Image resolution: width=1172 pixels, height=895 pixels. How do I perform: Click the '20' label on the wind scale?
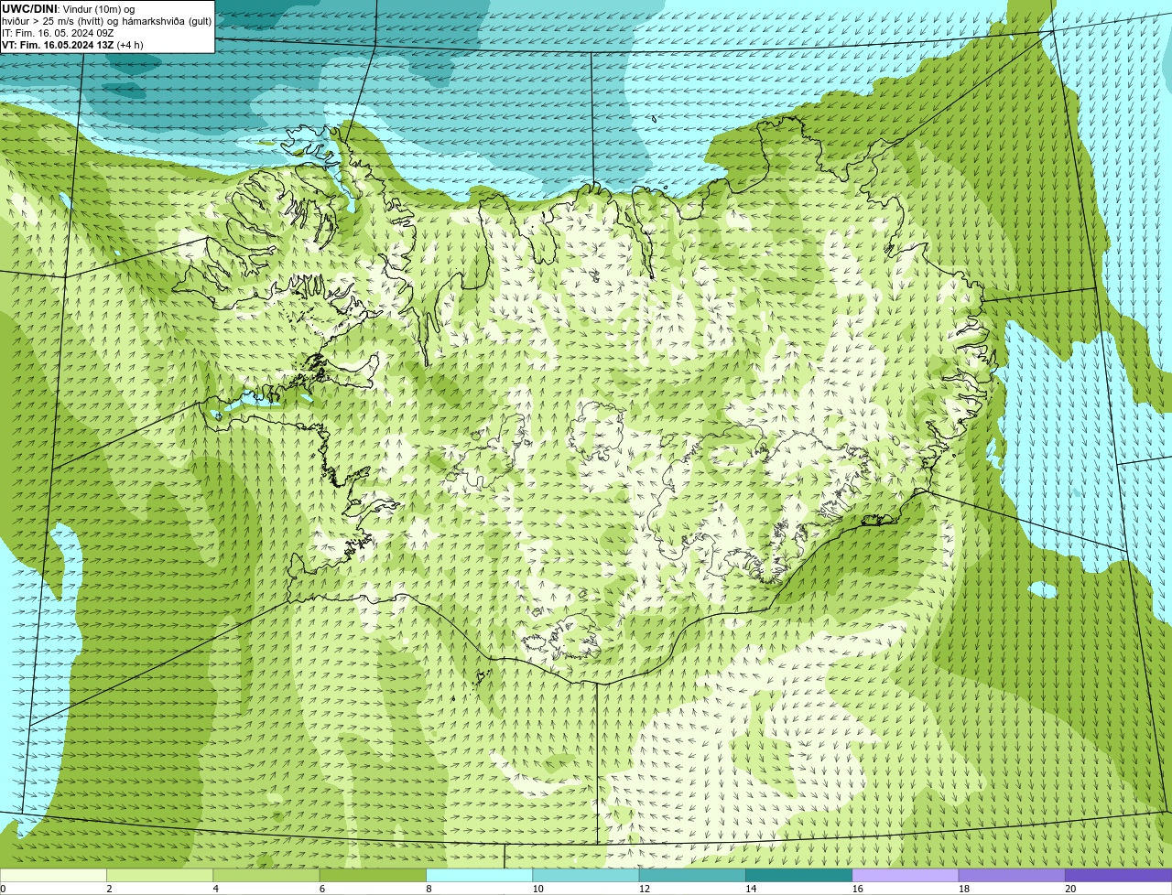tap(1070, 889)
